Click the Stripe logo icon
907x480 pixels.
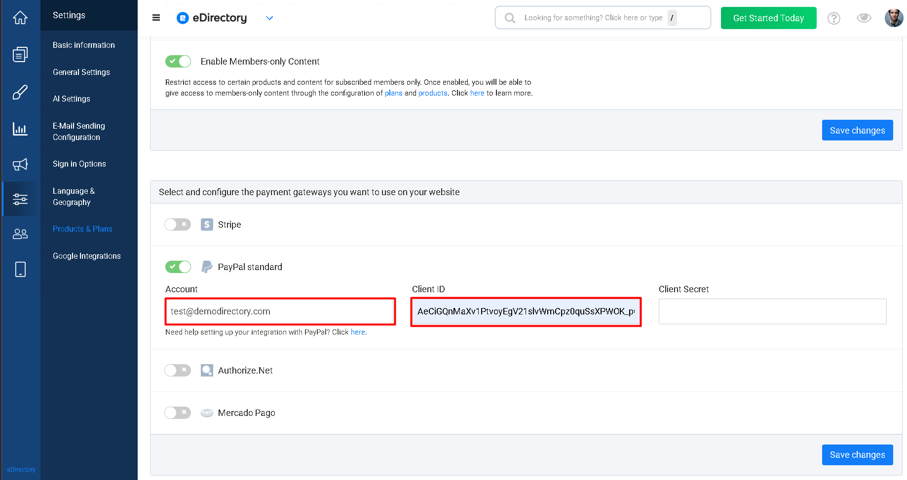(207, 225)
